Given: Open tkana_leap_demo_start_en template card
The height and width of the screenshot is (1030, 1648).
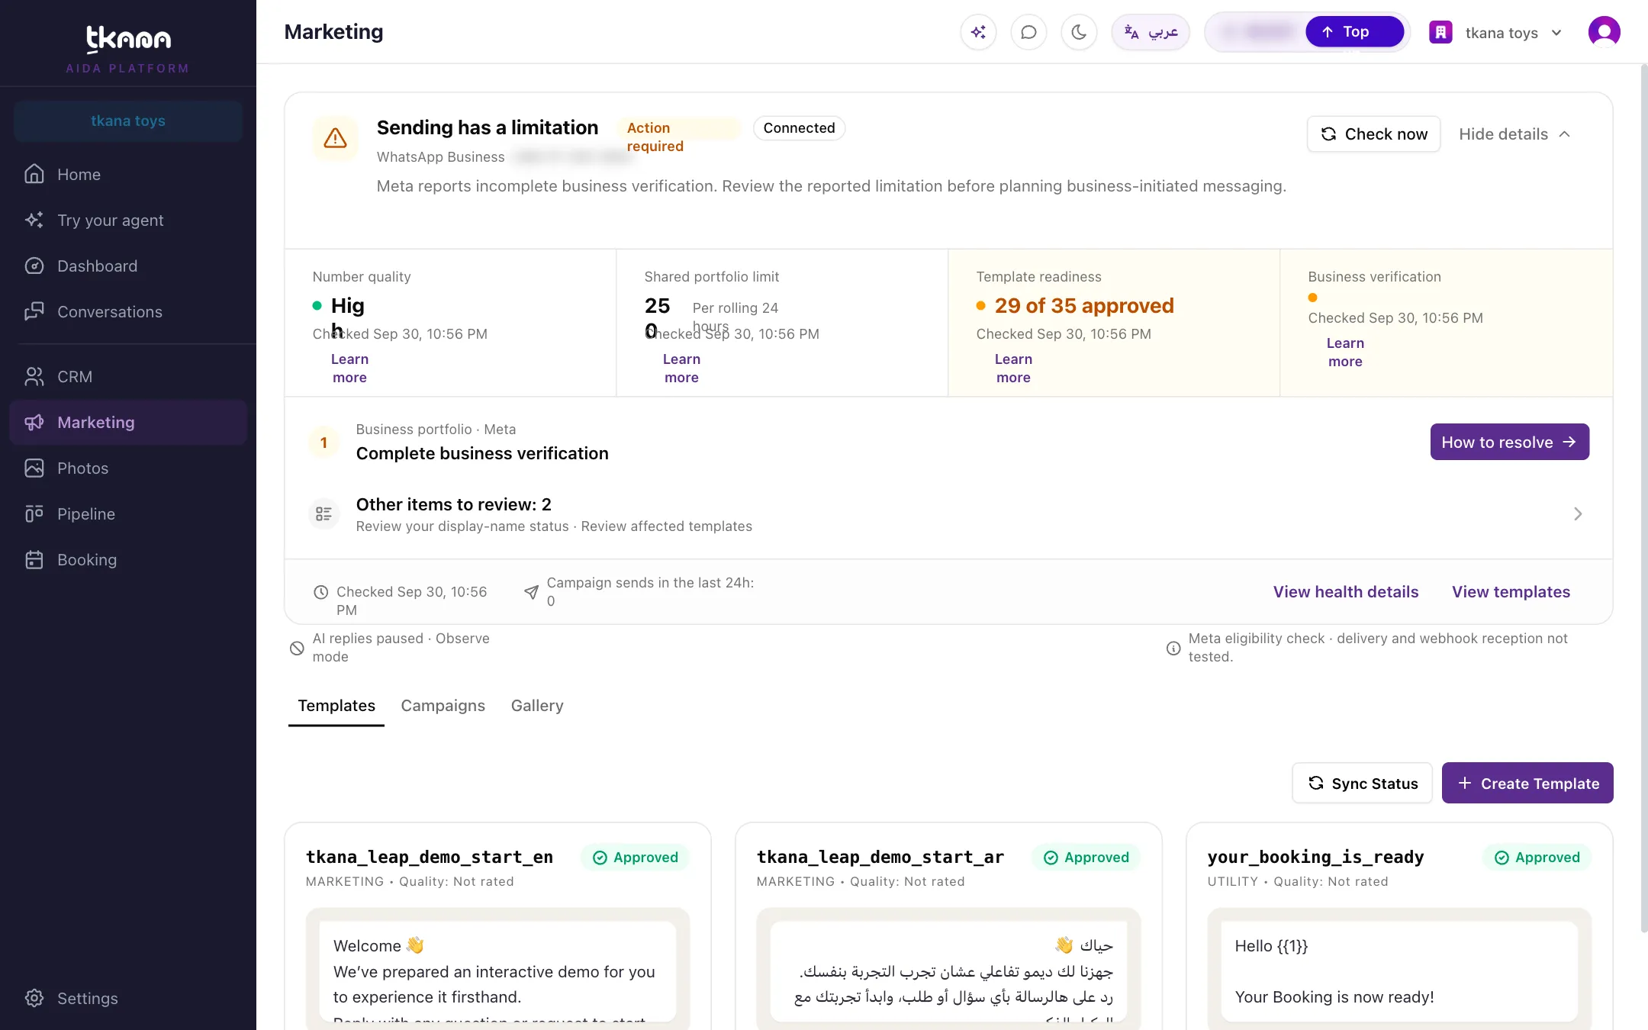Looking at the screenshot, I should 497,926.
